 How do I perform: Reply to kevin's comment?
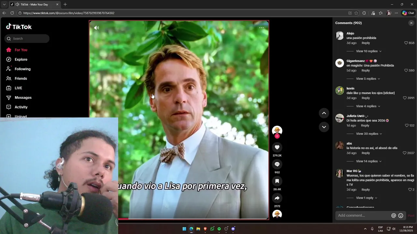pos(366,98)
